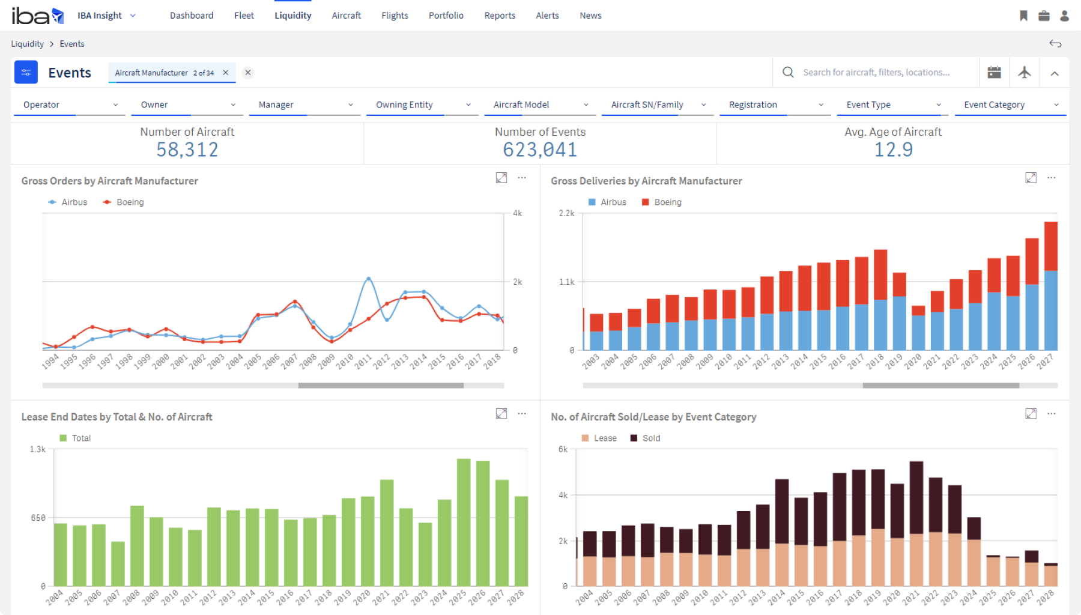Click the Gross Orders chart horizontal scrollbar
Image resolution: width=1081 pixels, height=615 pixels.
[x=381, y=386]
